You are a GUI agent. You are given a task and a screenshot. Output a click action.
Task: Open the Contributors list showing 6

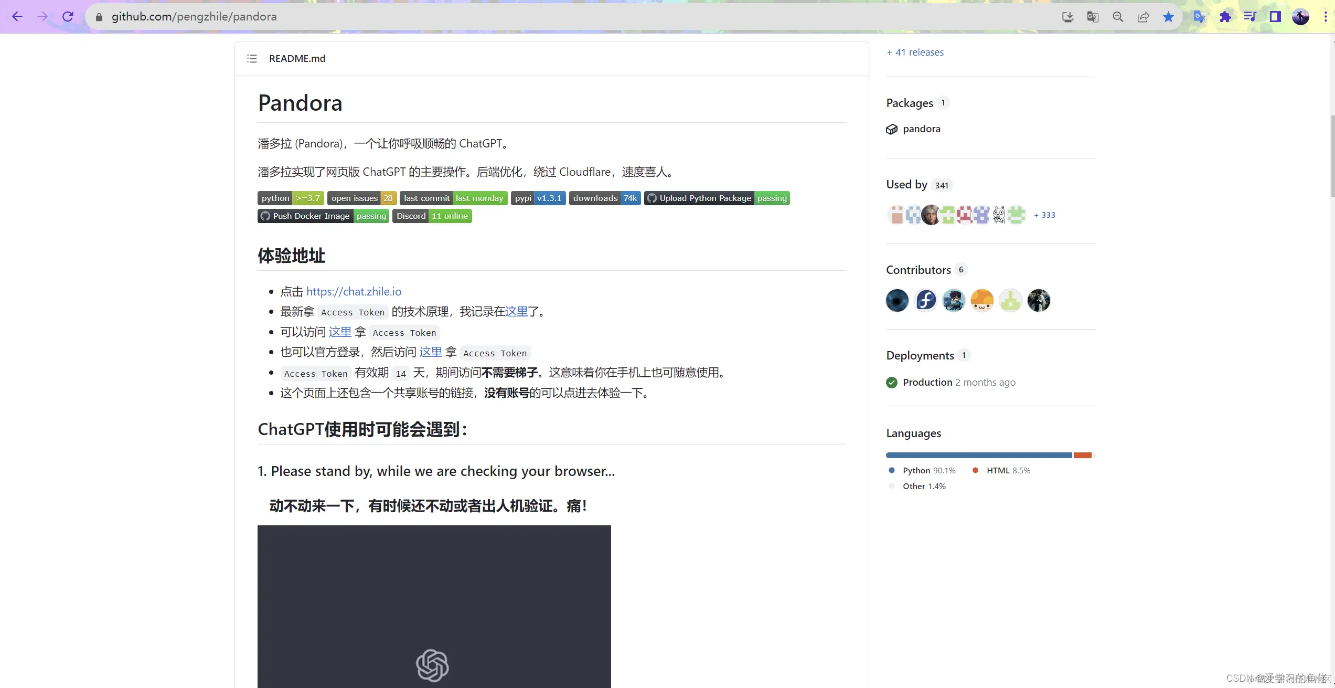click(918, 269)
